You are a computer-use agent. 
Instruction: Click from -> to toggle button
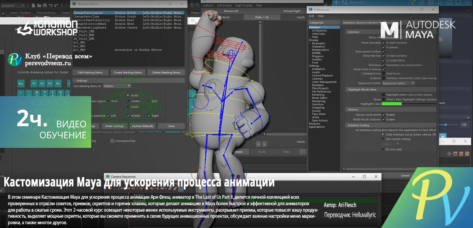[262, 17]
